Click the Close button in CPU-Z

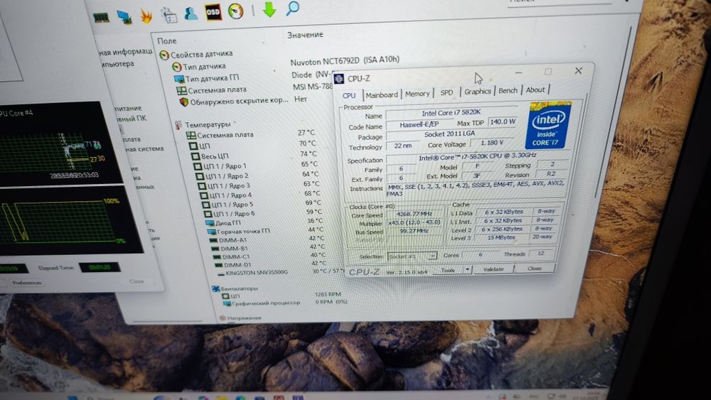(535, 268)
